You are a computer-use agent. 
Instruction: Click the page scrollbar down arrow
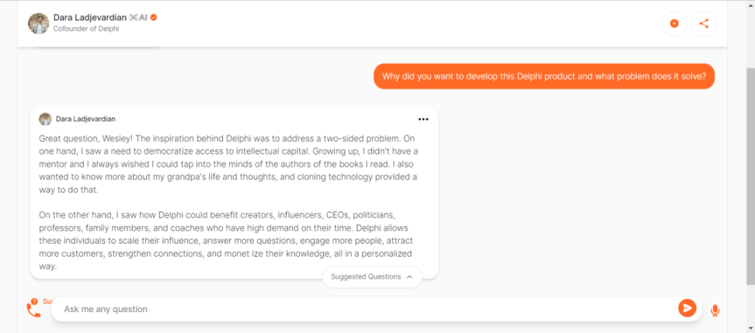coord(749,328)
